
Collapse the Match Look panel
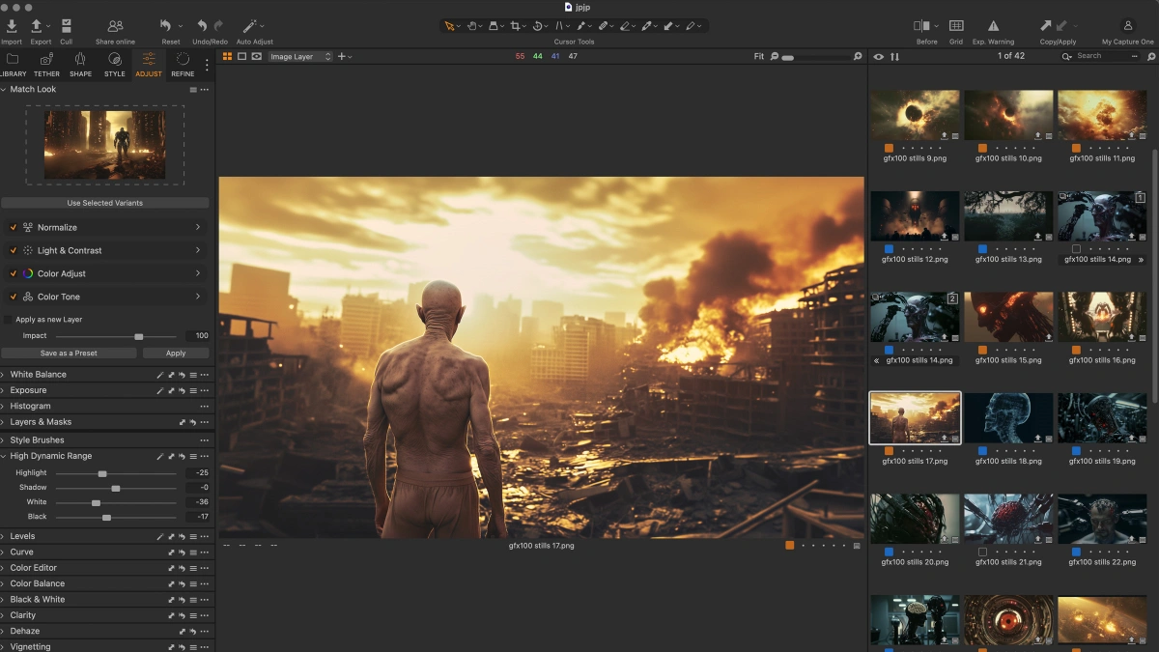click(x=3, y=90)
